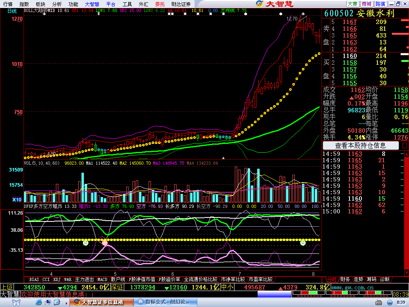Open the 外汇 menu
This screenshot has width=409, height=307.
[x=143, y=4]
